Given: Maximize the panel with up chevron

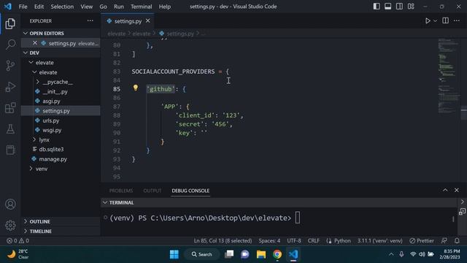Looking at the screenshot, I should [445, 190].
